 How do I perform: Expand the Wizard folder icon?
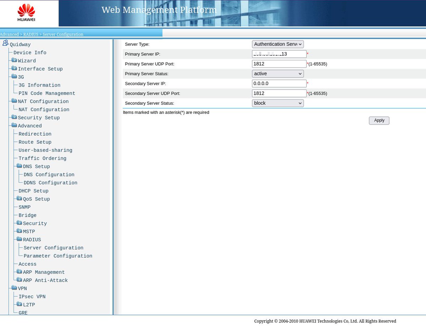coord(14,60)
